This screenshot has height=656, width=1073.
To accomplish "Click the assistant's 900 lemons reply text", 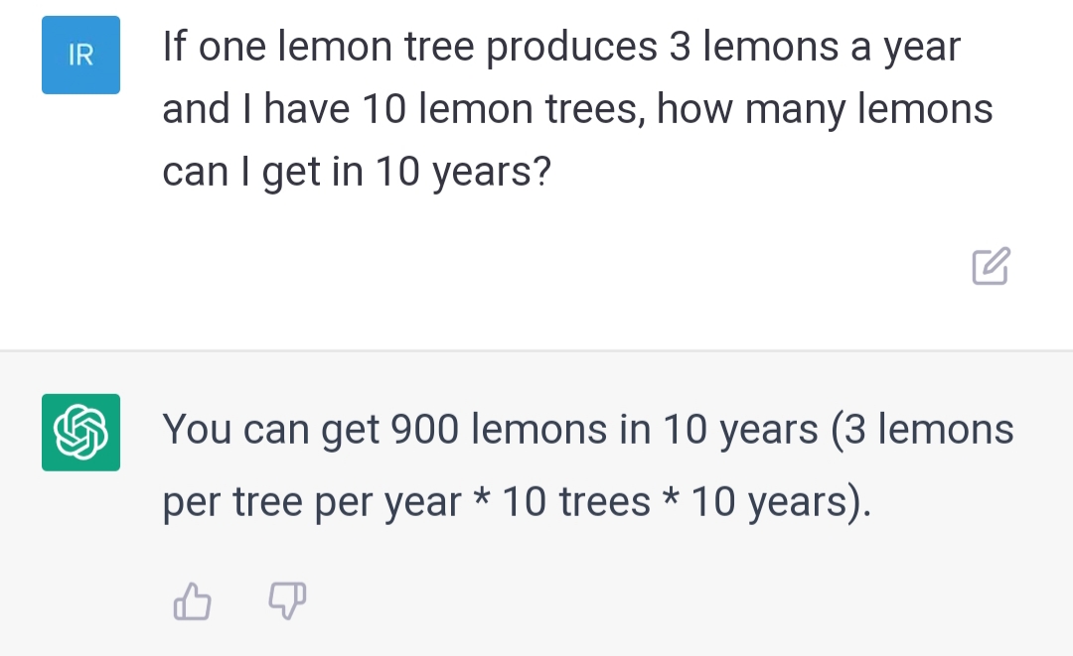I will [586, 466].
